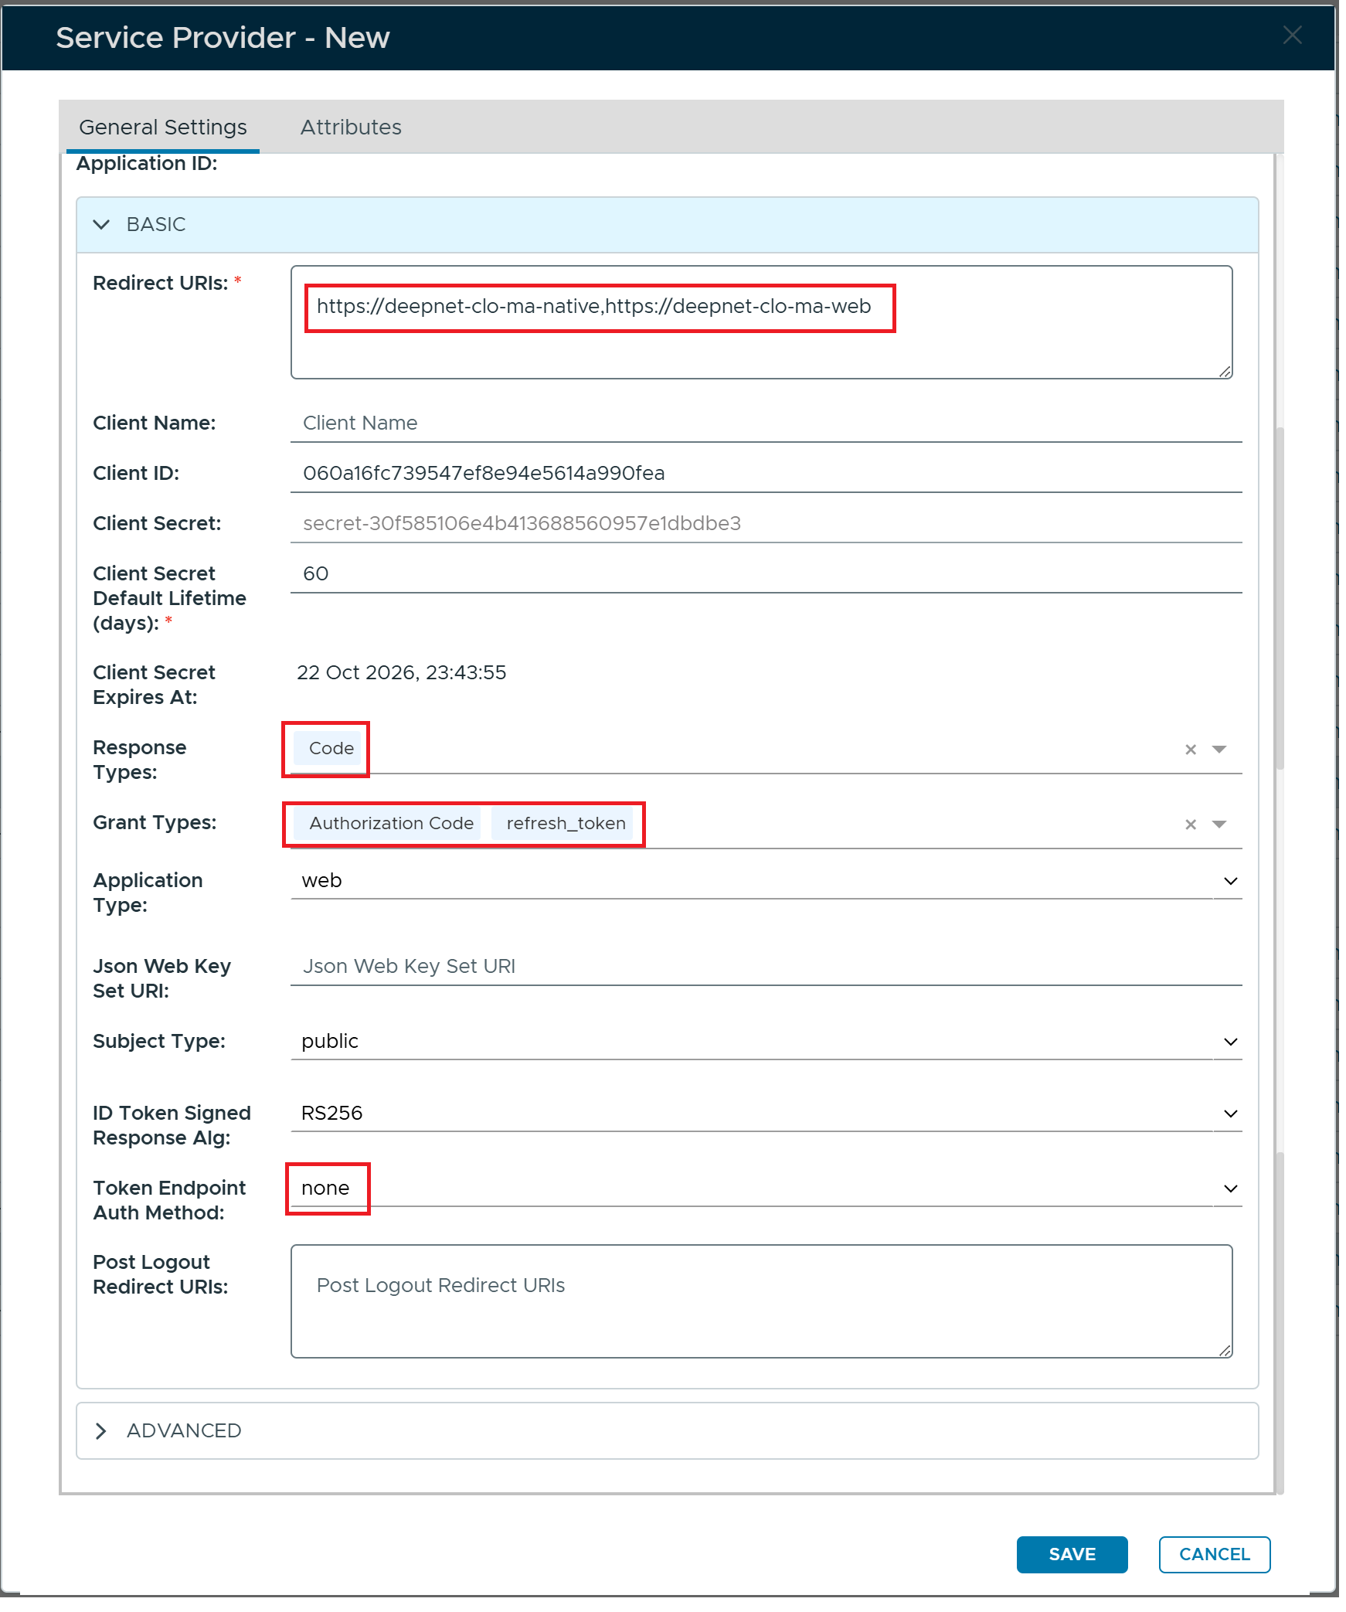Open ID Token Signed Response Alg dropdown
Image resolution: width=1346 pixels, height=1612 pixels.
(766, 1114)
